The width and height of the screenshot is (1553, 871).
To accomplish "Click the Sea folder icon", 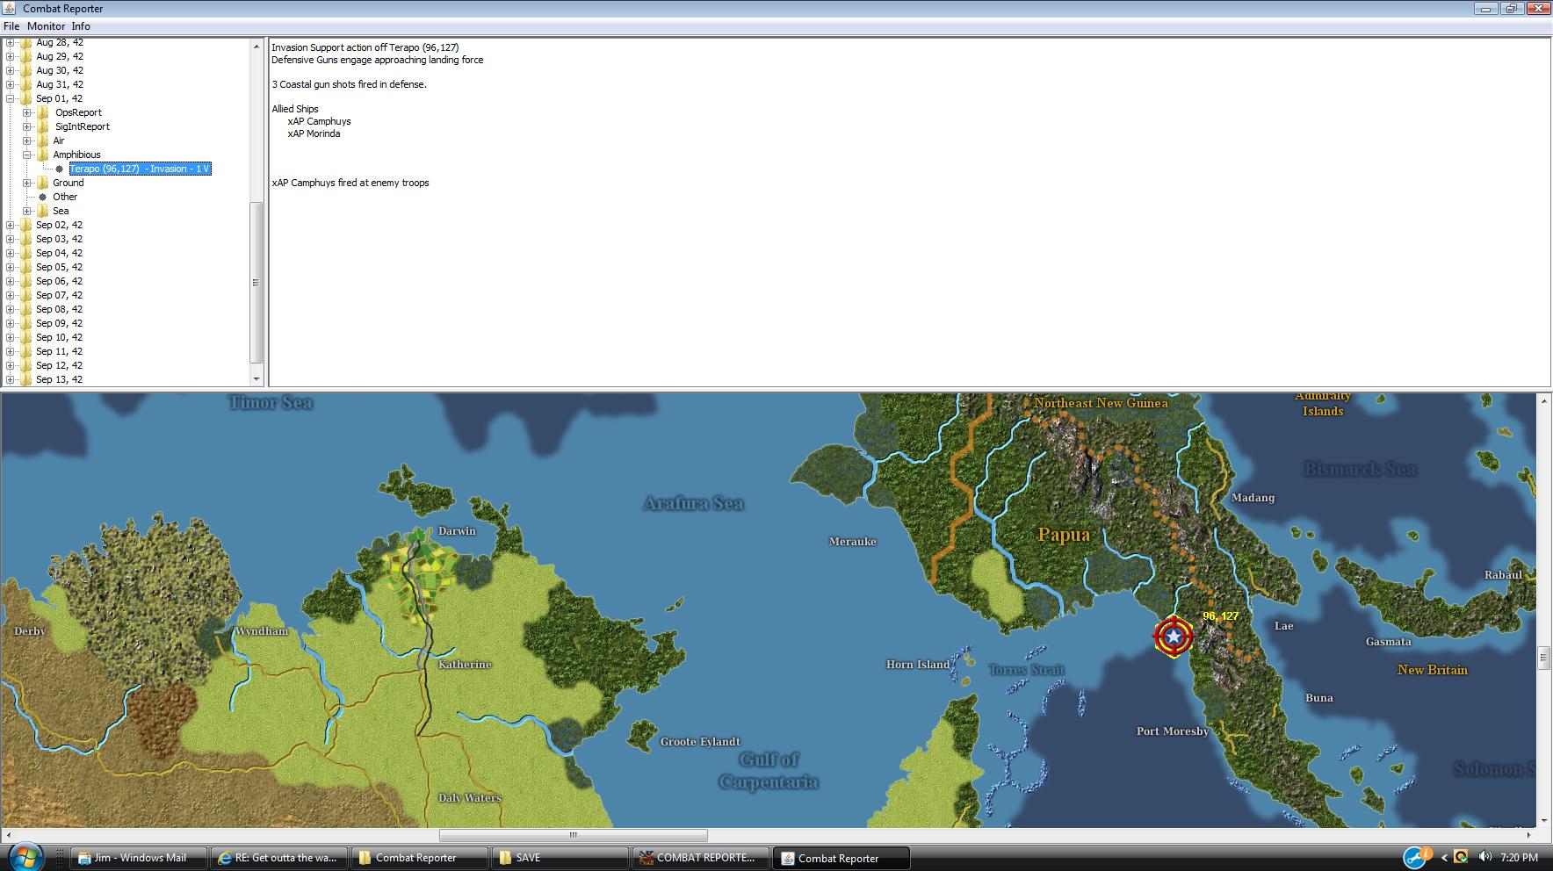I will (x=42, y=211).
